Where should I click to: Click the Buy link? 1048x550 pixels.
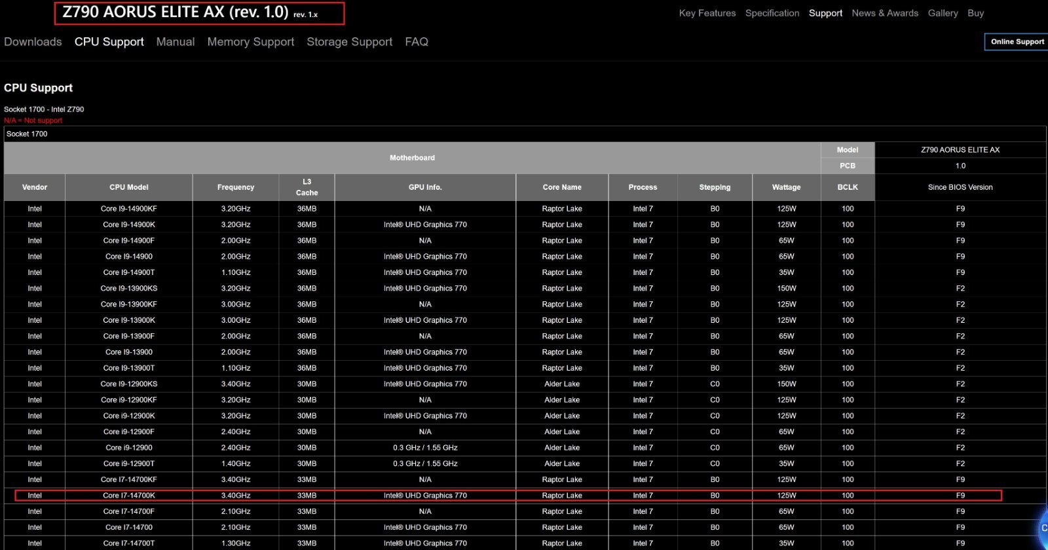(x=975, y=13)
